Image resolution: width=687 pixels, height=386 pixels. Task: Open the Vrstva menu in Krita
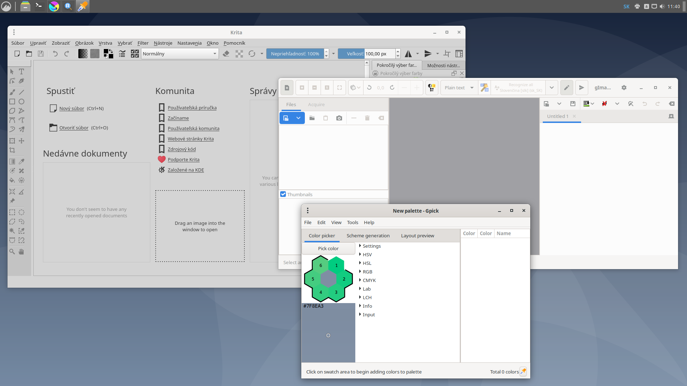tap(105, 43)
